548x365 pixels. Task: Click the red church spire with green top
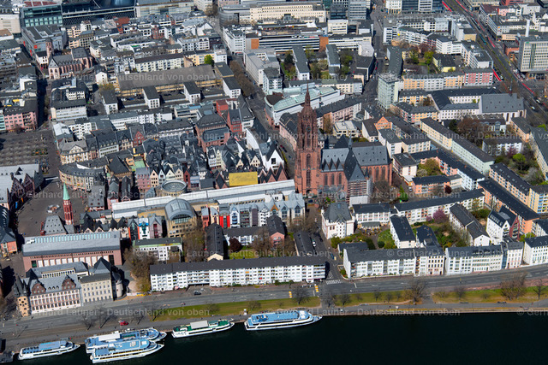pyautogui.click(x=66, y=203)
